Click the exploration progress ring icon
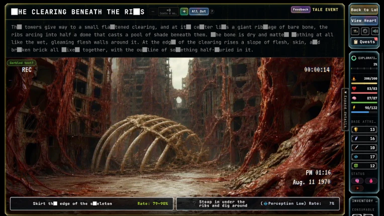The height and width of the screenshot is (216, 384). click(x=354, y=58)
